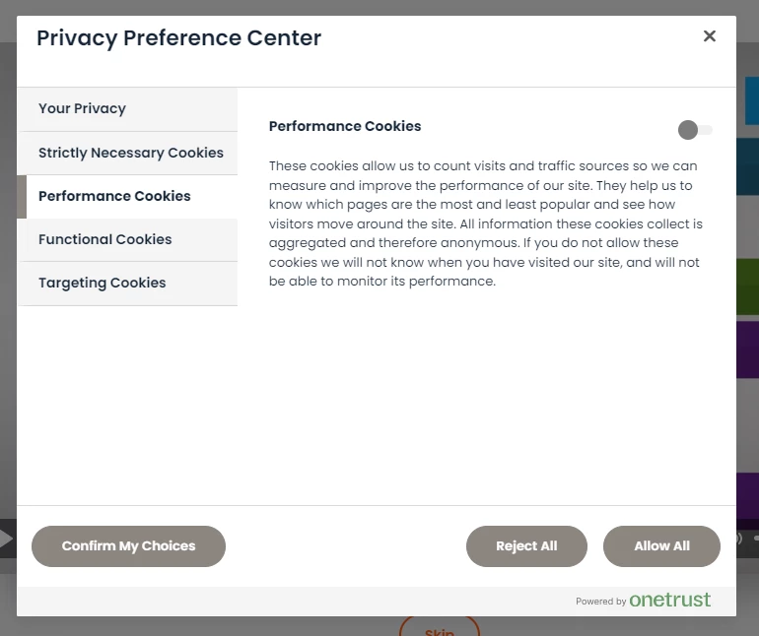Click the Performance Cookies heading in the content panel
The image size is (759, 636).
pyautogui.click(x=345, y=126)
